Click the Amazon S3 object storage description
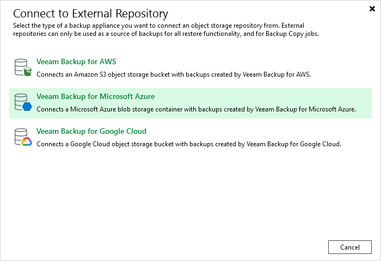This screenshot has width=381, height=261. (x=174, y=74)
